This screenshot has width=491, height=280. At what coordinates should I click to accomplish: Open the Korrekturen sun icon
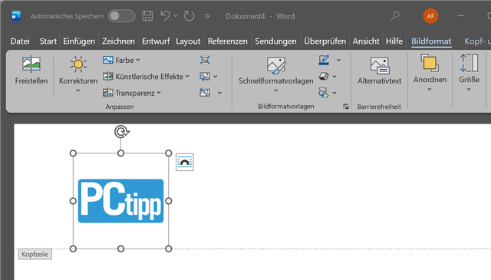coord(78,64)
